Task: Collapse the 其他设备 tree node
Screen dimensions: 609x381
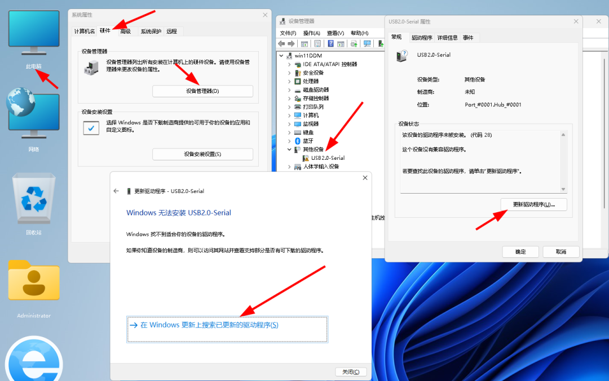Action: (x=289, y=150)
